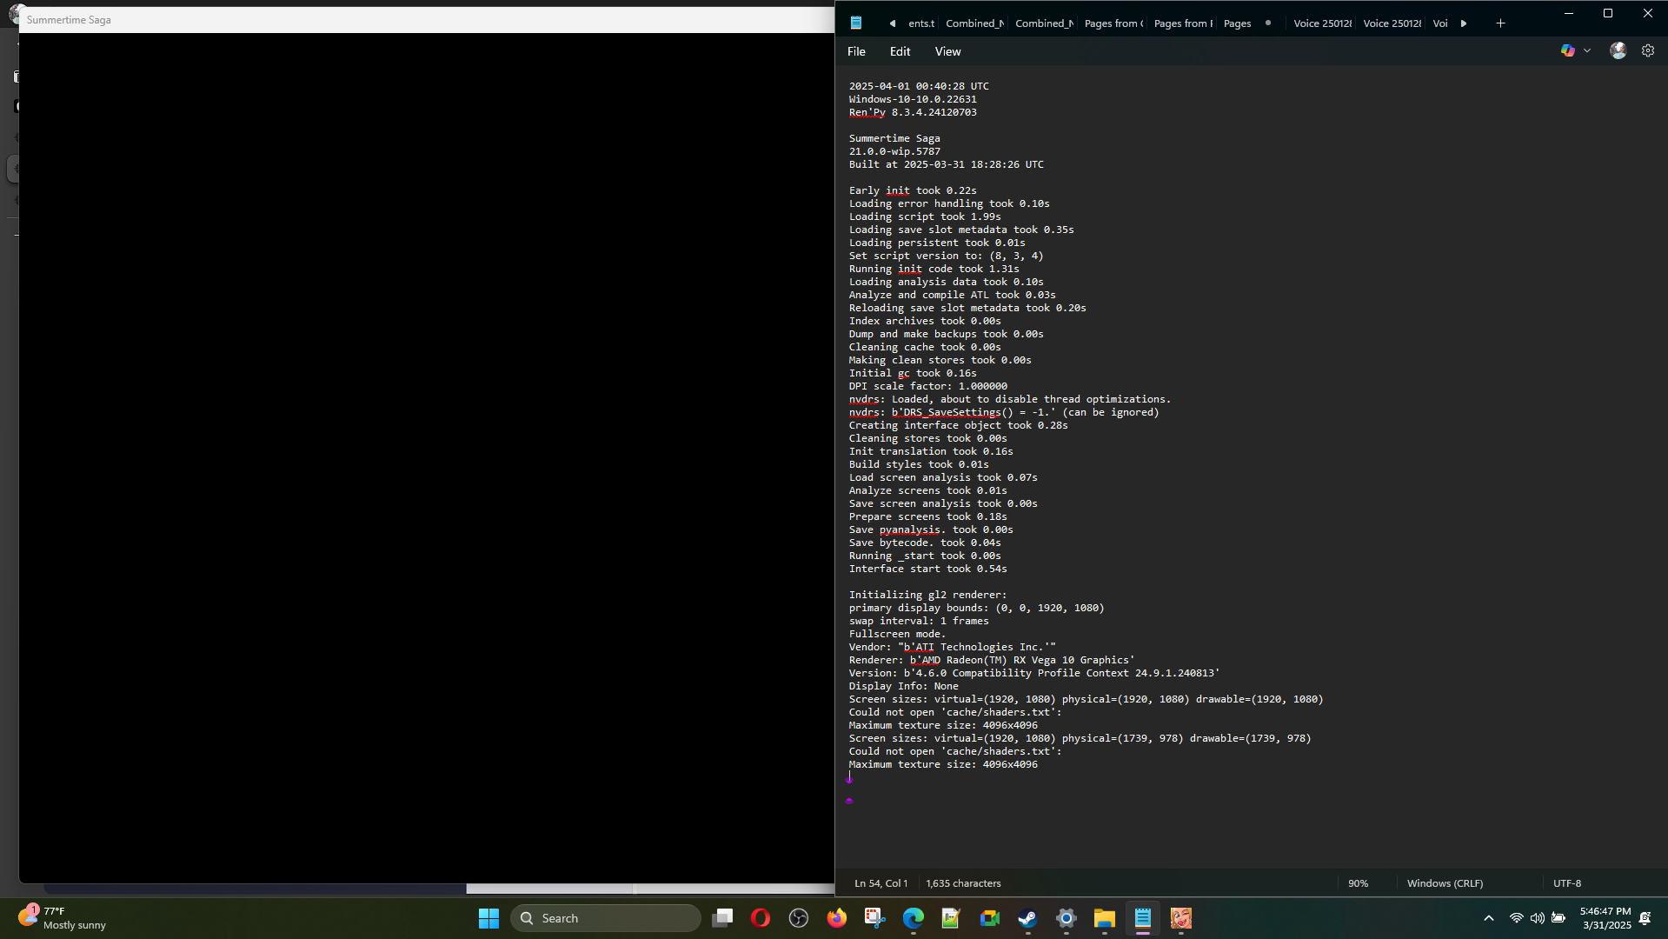
Task: Launch OBS Studio from the taskbar
Action: (798, 918)
